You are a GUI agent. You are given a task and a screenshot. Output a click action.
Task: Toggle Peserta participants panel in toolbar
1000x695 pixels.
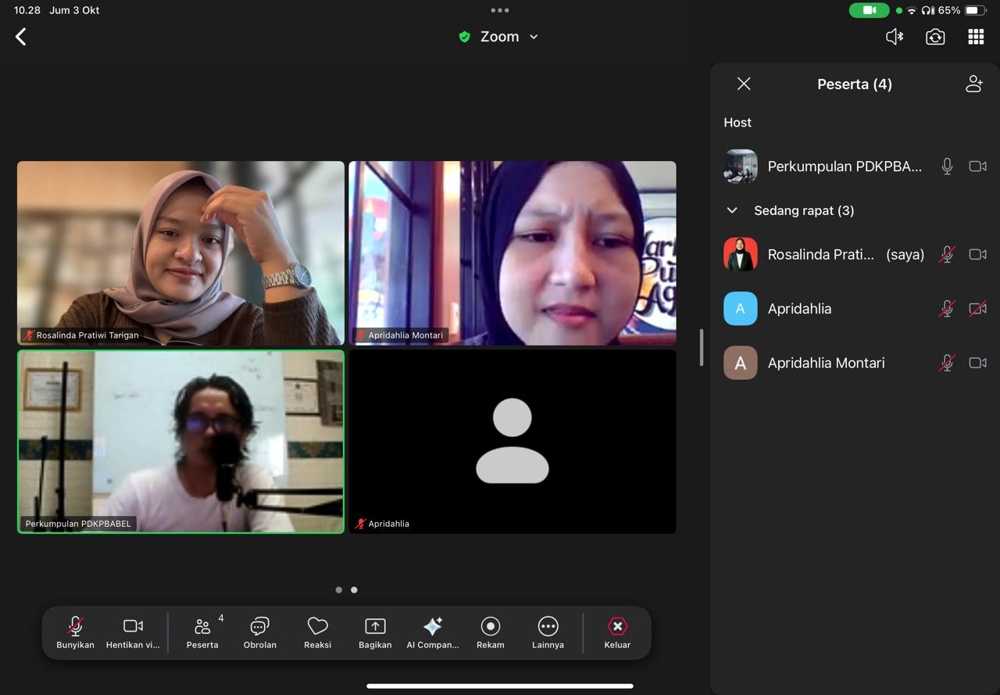[202, 632]
